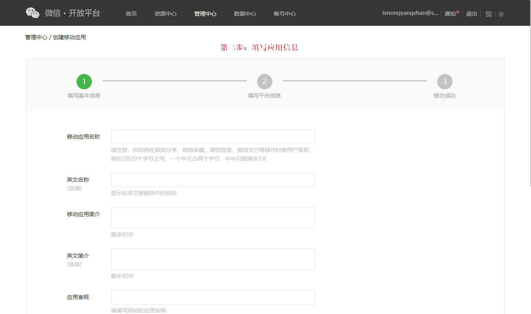The width and height of the screenshot is (531, 314).
Task: Click step 3 circle 提交成功
Action: pos(445,81)
